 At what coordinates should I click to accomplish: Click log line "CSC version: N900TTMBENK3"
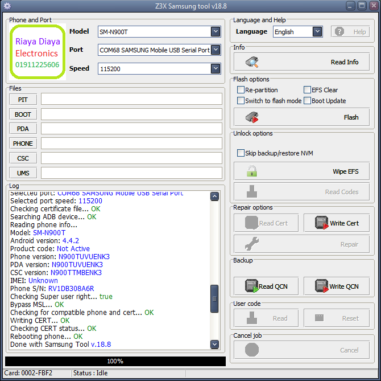tap(56, 272)
